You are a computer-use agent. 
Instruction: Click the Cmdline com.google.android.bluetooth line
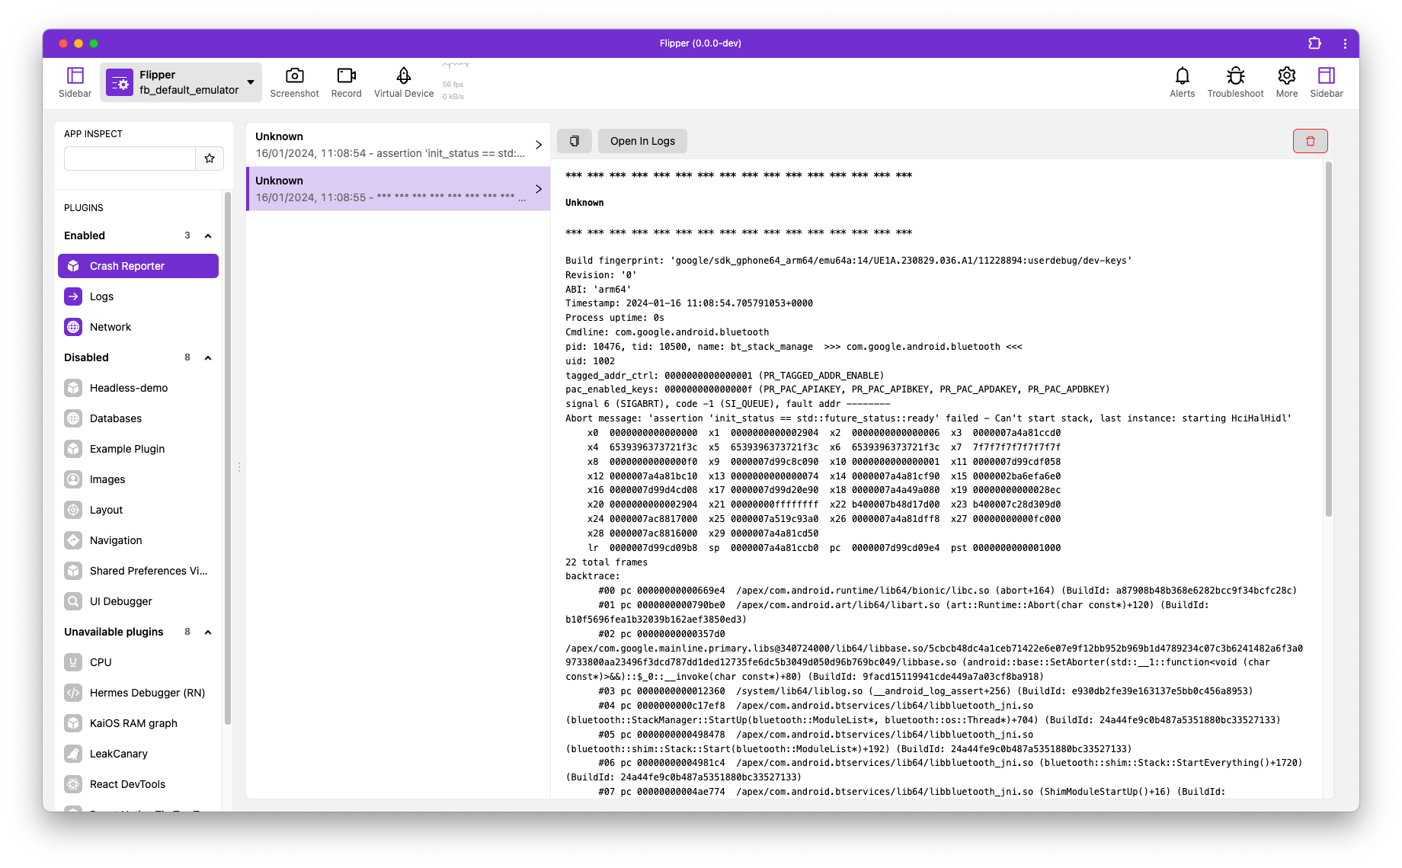(x=667, y=332)
